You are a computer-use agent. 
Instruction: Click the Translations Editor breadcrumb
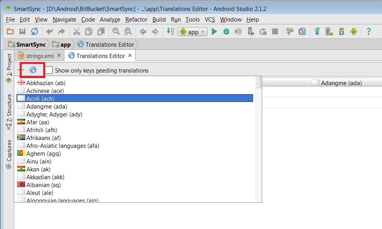[105, 44]
